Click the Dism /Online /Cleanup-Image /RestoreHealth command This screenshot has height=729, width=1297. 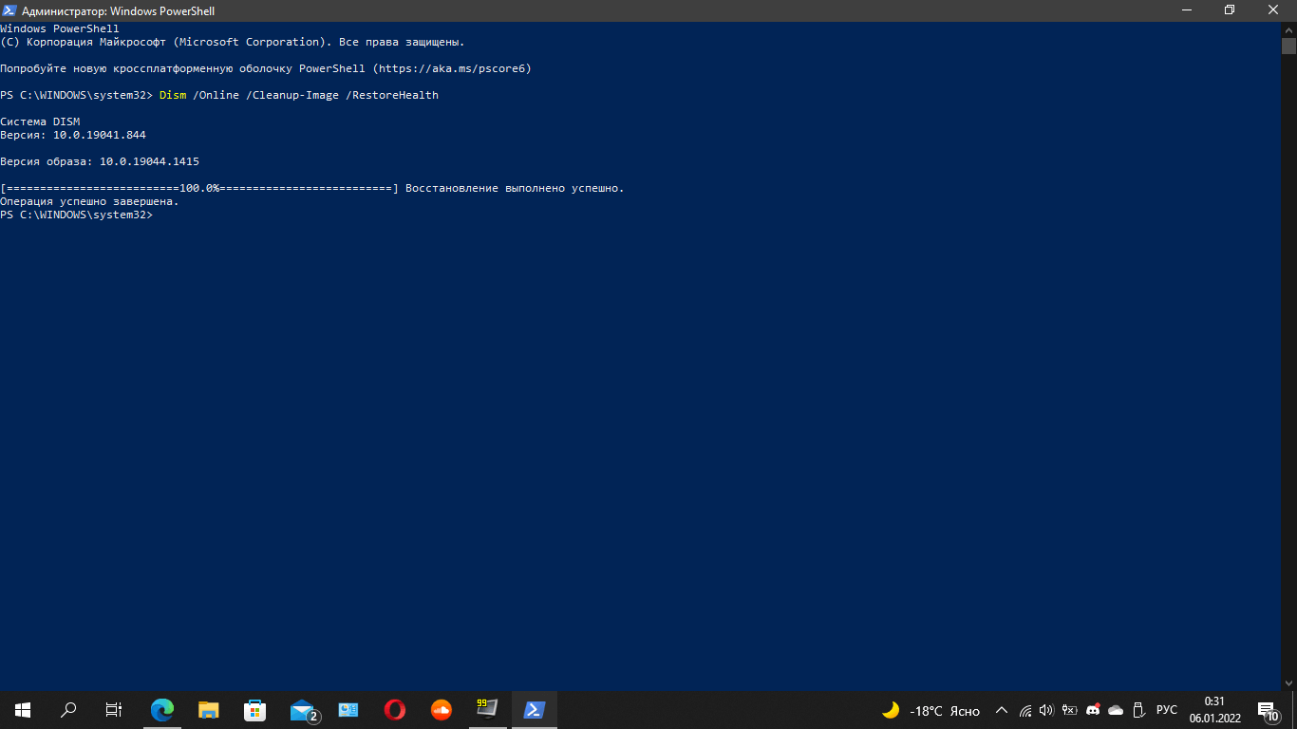(x=298, y=95)
